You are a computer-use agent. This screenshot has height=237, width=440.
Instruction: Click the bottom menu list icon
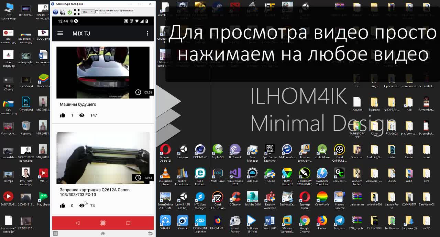[x=55, y=234]
